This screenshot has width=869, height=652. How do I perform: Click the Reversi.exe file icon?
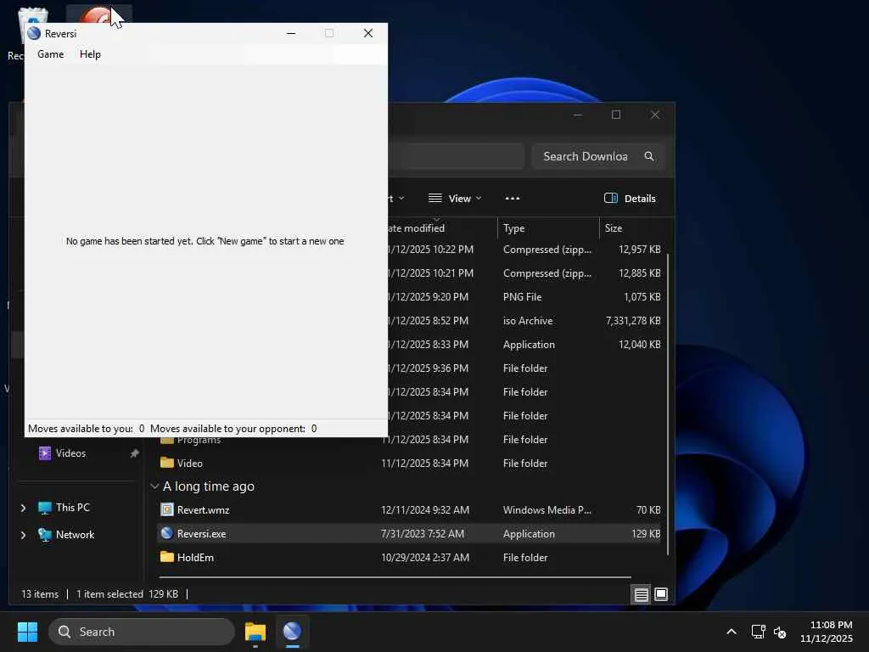pos(167,534)
